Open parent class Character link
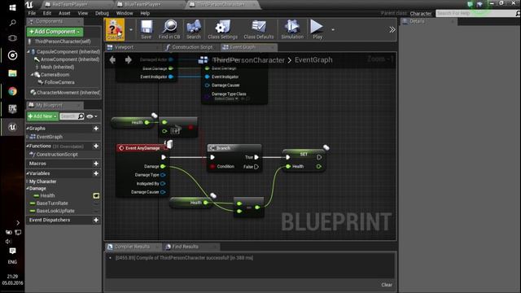Viewport: 521px width, 293px height. (420, 14)
